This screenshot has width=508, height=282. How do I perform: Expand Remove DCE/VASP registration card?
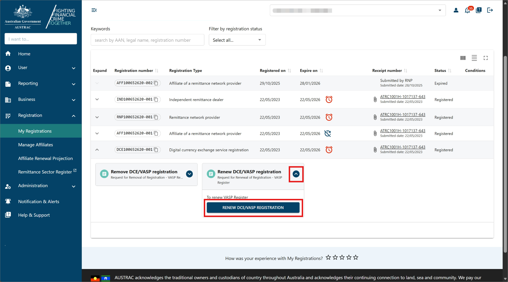pos(189,174)
